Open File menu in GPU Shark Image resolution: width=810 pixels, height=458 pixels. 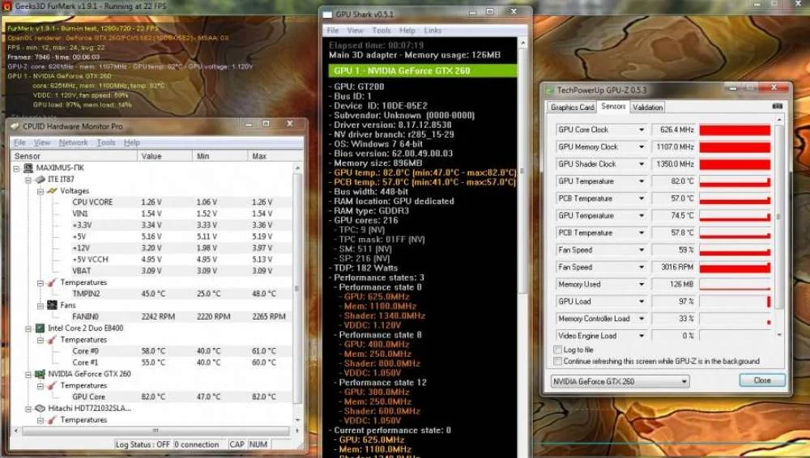click(x=333, y=31)
